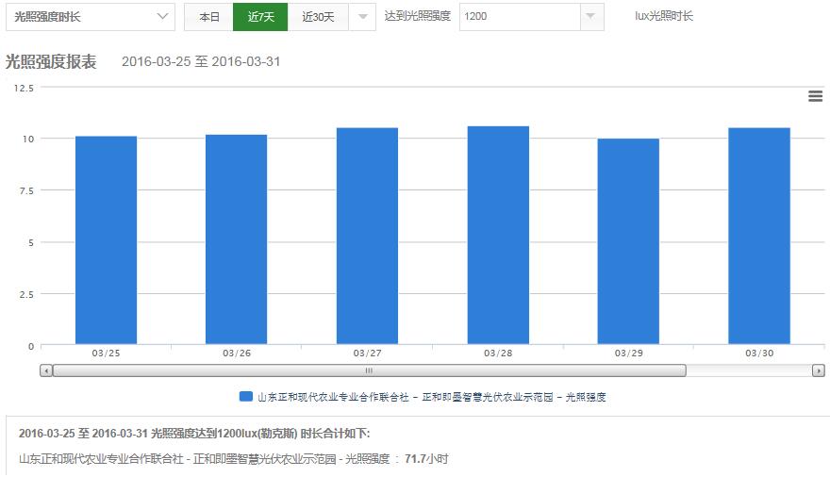Pick the 03/29 bar in the chart
The height and width of the screenshot is (477, 830).
[x=628, y=241]
